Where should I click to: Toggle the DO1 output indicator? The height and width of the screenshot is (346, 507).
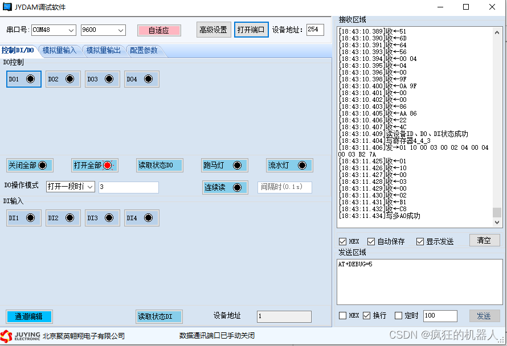point(30,79)
